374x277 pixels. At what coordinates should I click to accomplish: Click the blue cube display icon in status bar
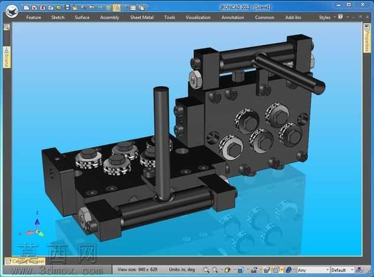coord(240,270)
